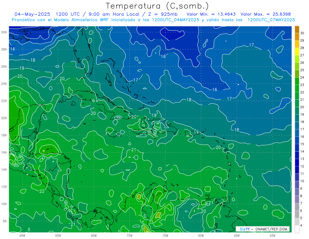Click the "28N" latitude axis label
The image size is (309, 239).
coord(4,49)
